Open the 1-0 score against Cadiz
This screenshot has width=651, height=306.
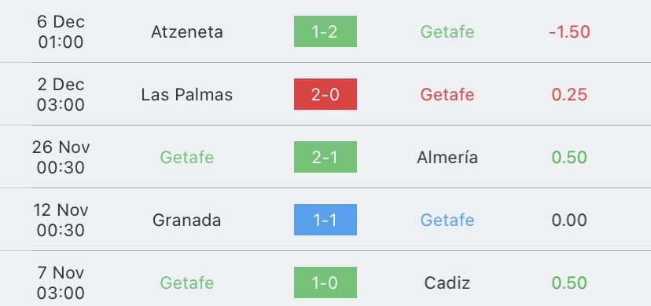325,282
